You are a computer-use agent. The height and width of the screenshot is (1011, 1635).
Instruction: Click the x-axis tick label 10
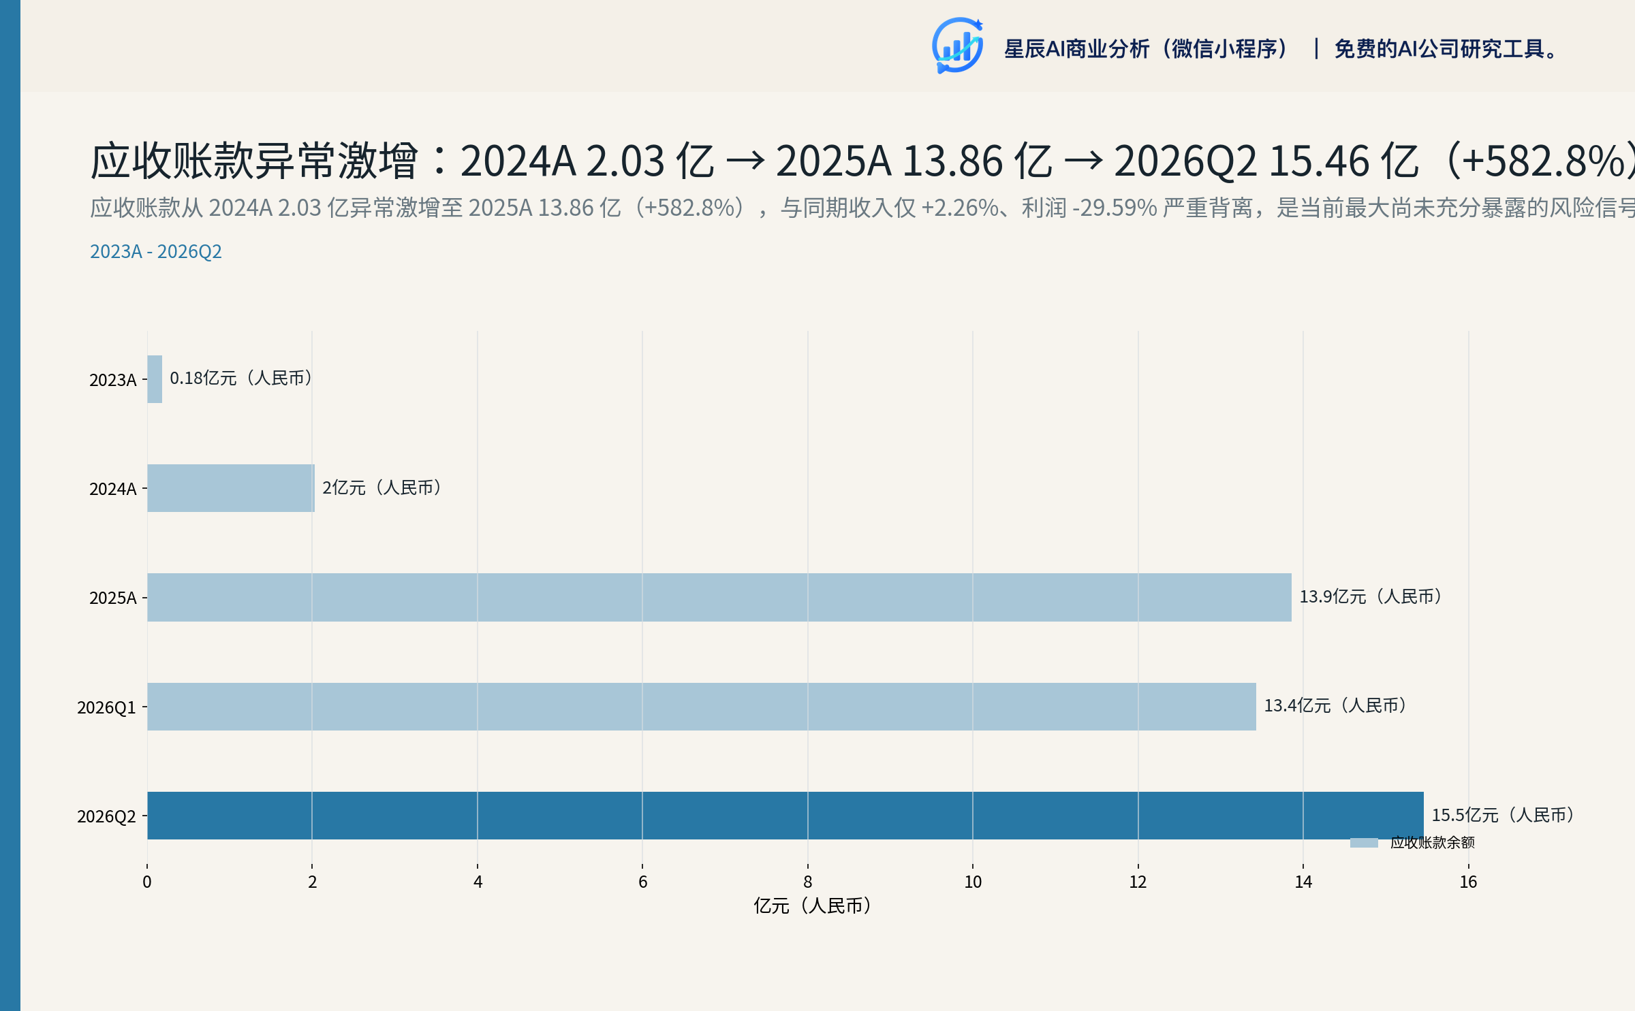click(x=973, y=882)
